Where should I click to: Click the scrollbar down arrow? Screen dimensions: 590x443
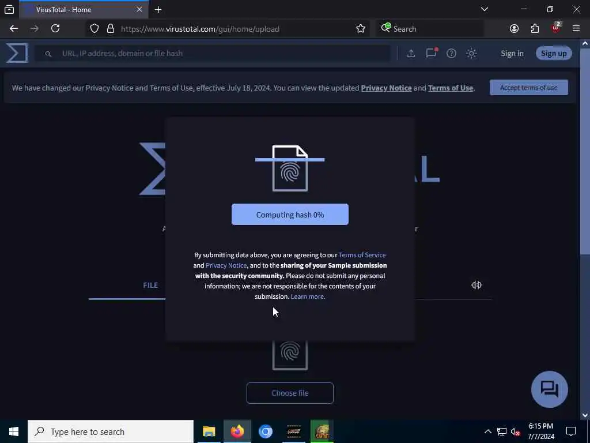coord(585,415)
